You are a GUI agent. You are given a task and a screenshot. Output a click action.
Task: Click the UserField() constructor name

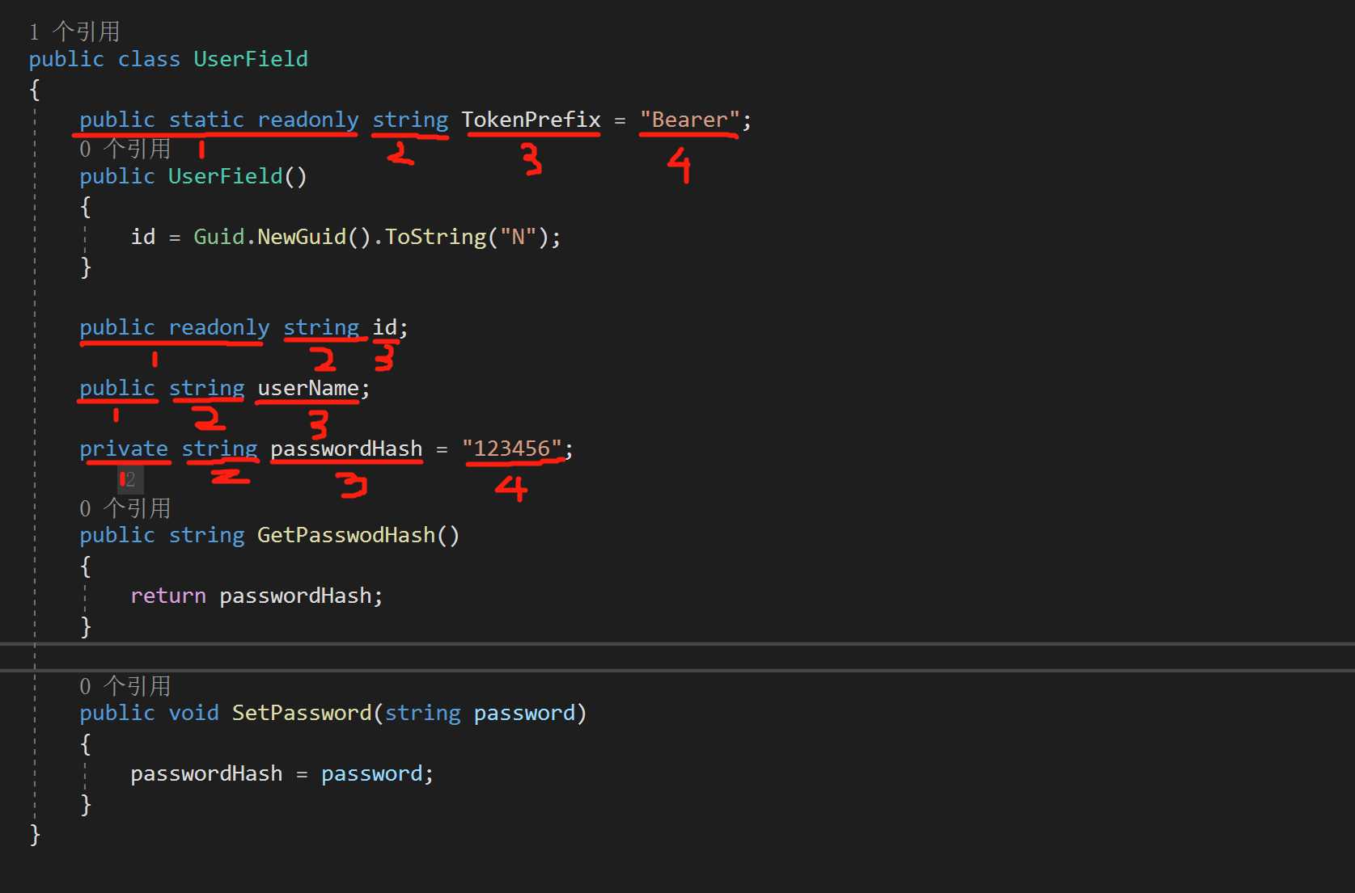[226, 176]
